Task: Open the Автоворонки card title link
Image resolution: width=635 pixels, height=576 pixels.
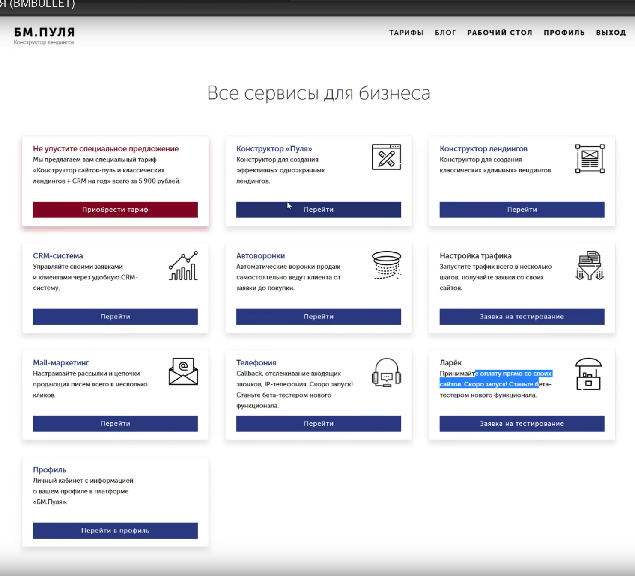Action: (260, 256)
